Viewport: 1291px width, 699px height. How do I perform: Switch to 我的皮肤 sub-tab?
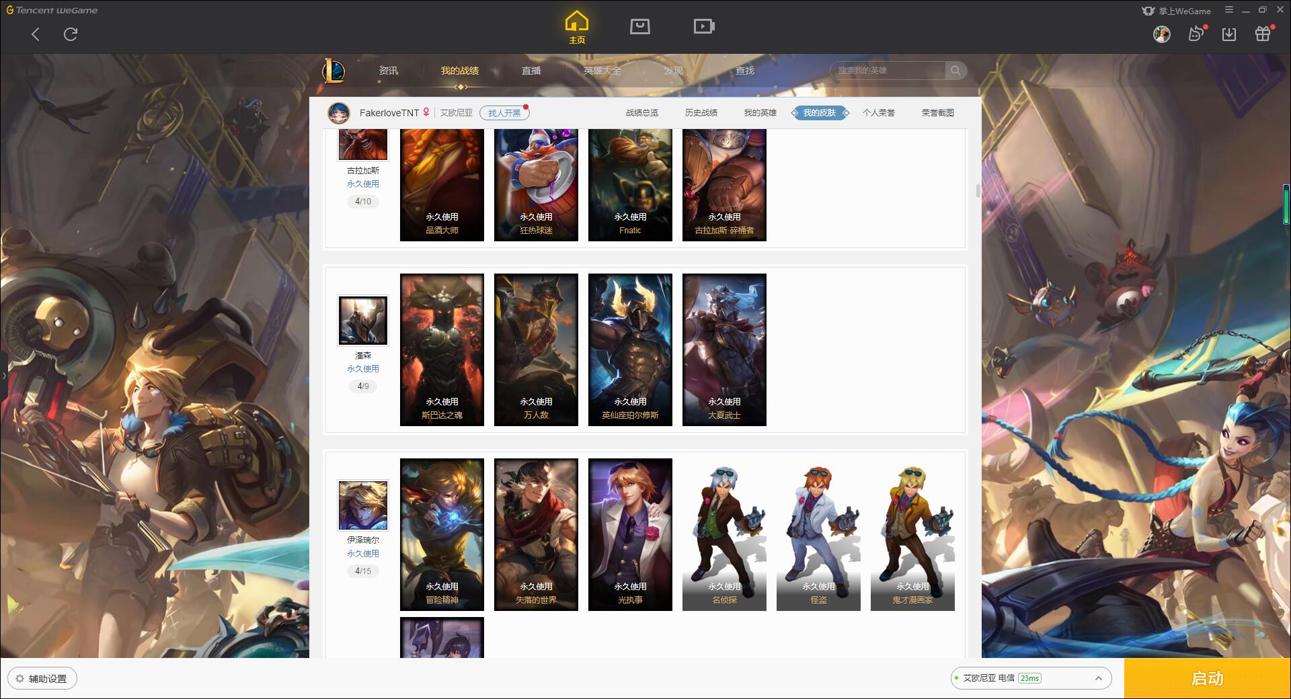coord(820,113)
